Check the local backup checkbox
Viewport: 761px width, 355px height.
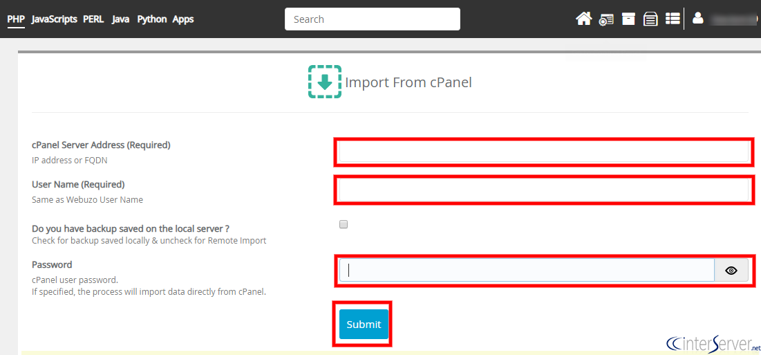coord(344,224)
